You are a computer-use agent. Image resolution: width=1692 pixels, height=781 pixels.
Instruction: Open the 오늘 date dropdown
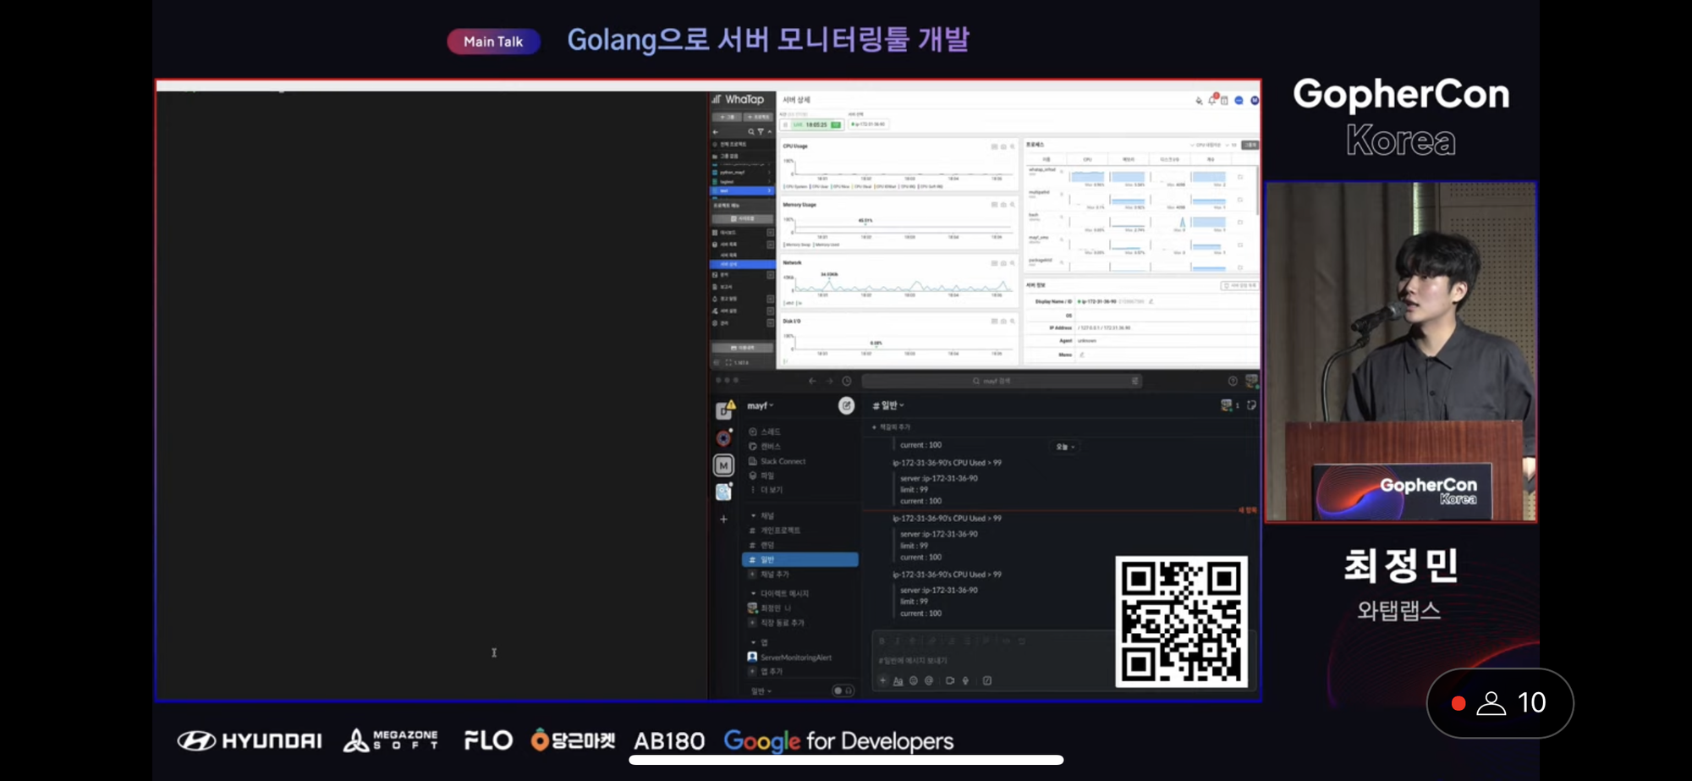point(1064,447)
